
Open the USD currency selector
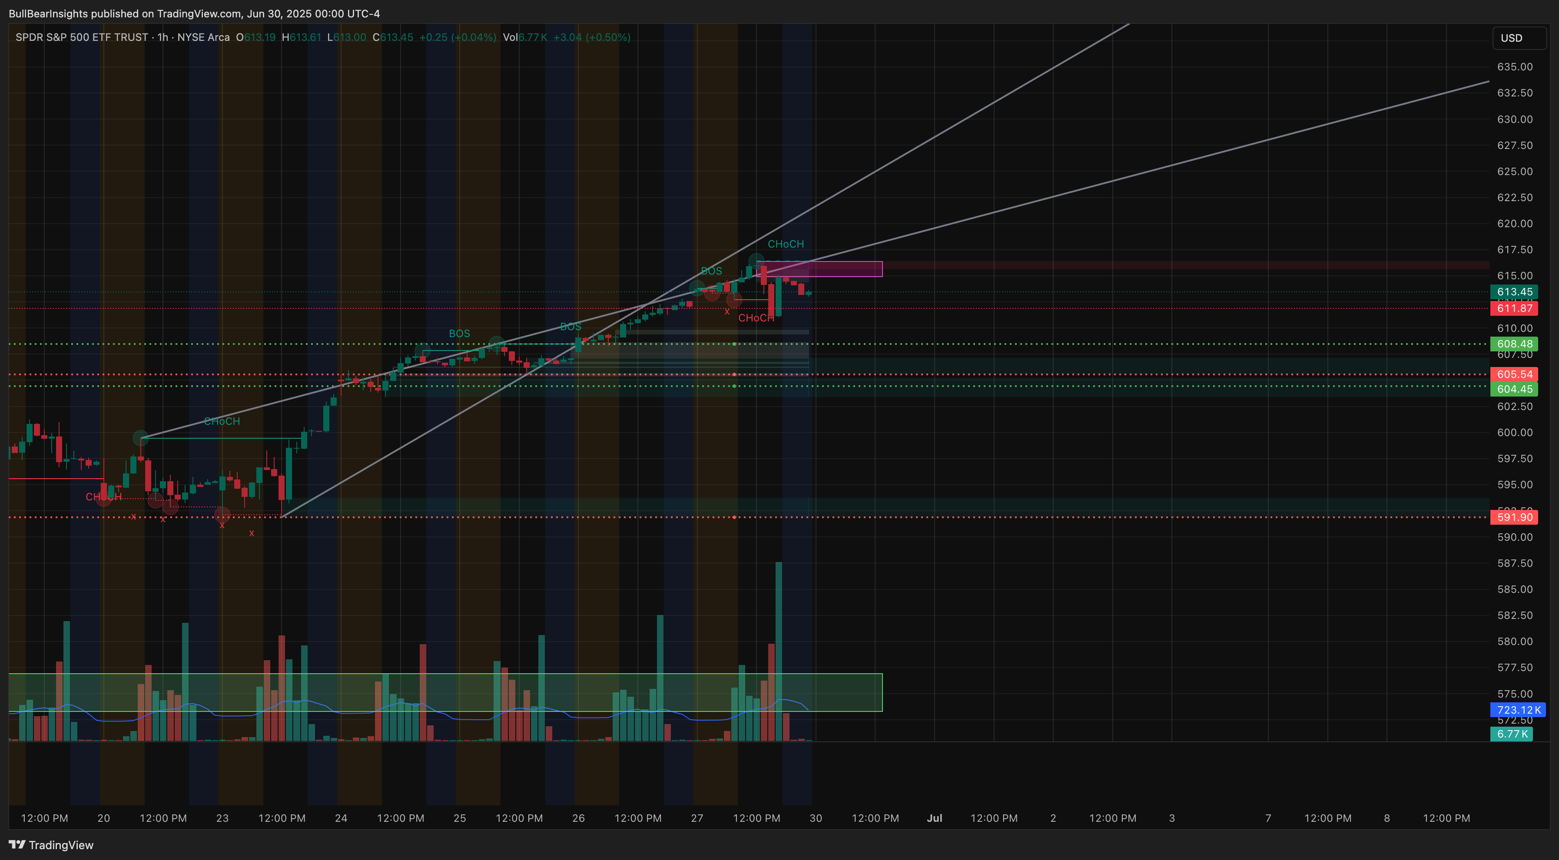click(x=1519, y=38)
